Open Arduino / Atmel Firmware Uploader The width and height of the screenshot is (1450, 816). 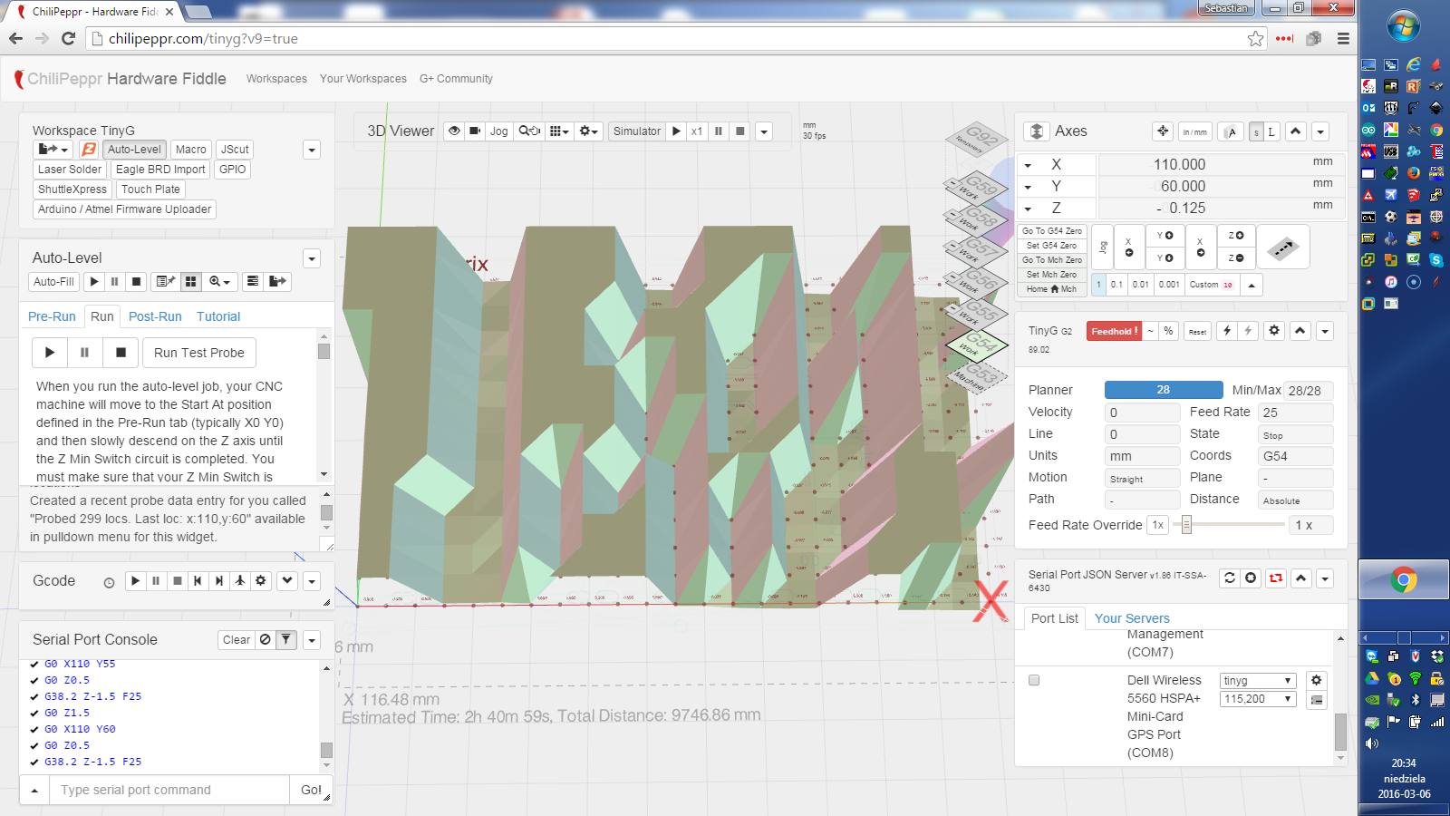coord(124,209)
